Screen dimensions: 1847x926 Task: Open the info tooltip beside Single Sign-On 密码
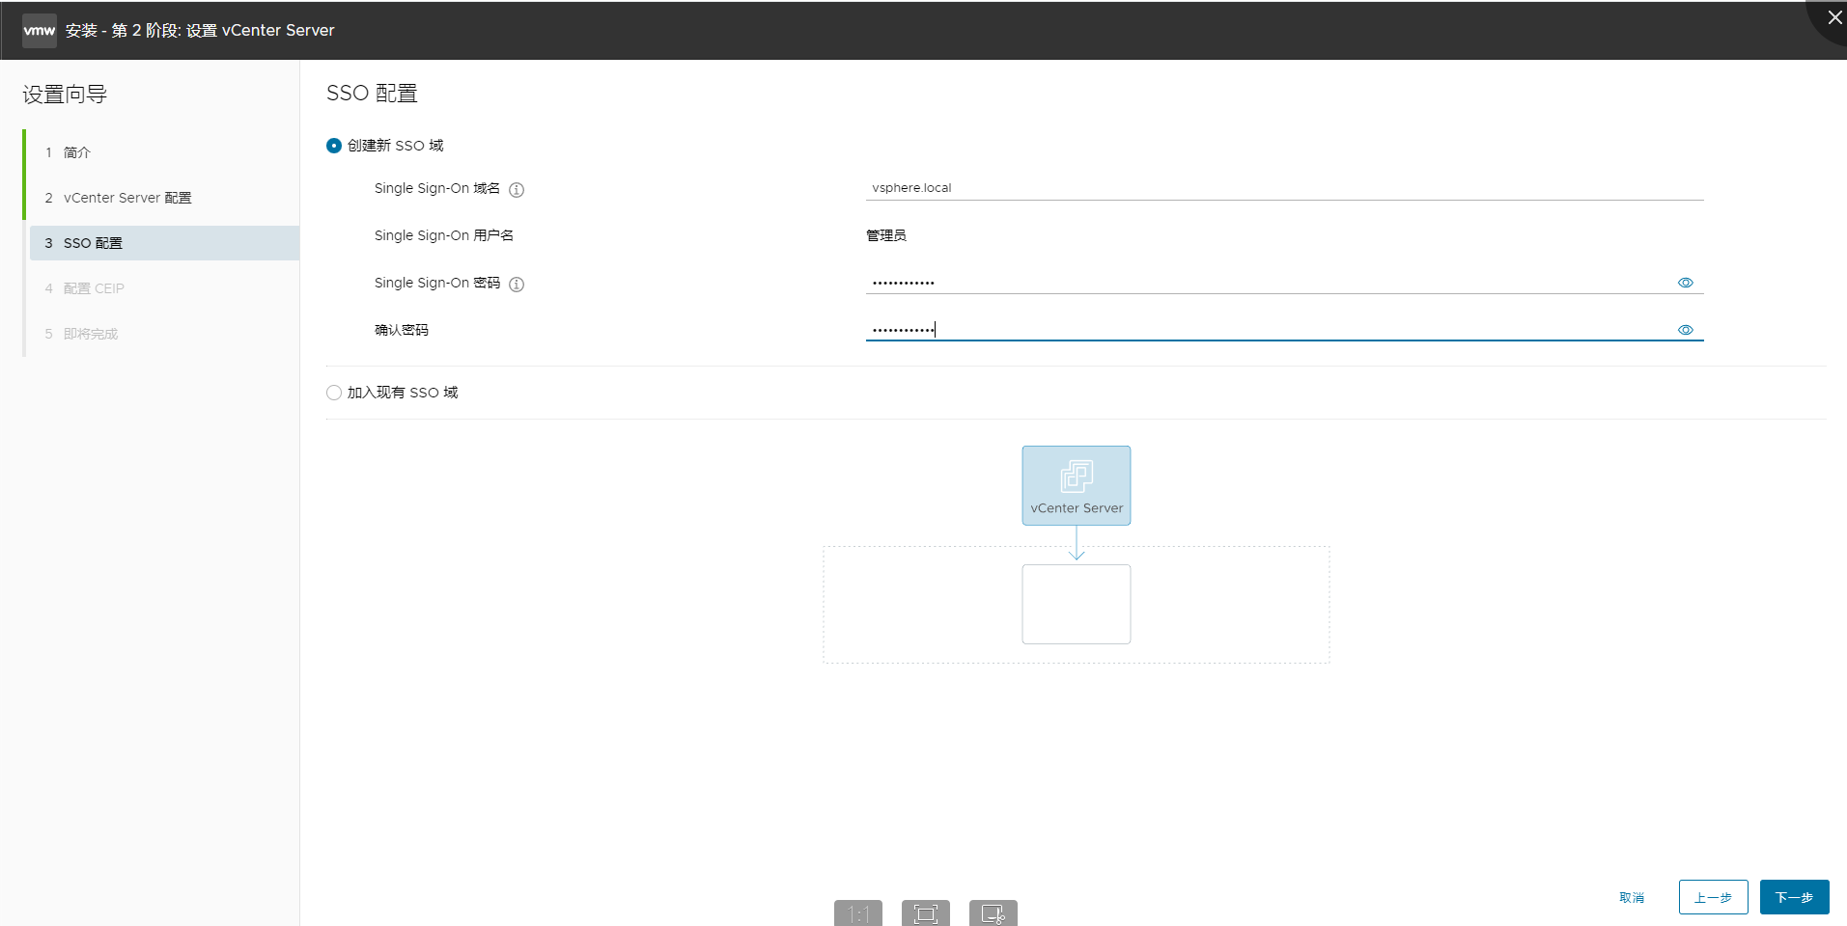click(x=517, y=284)
